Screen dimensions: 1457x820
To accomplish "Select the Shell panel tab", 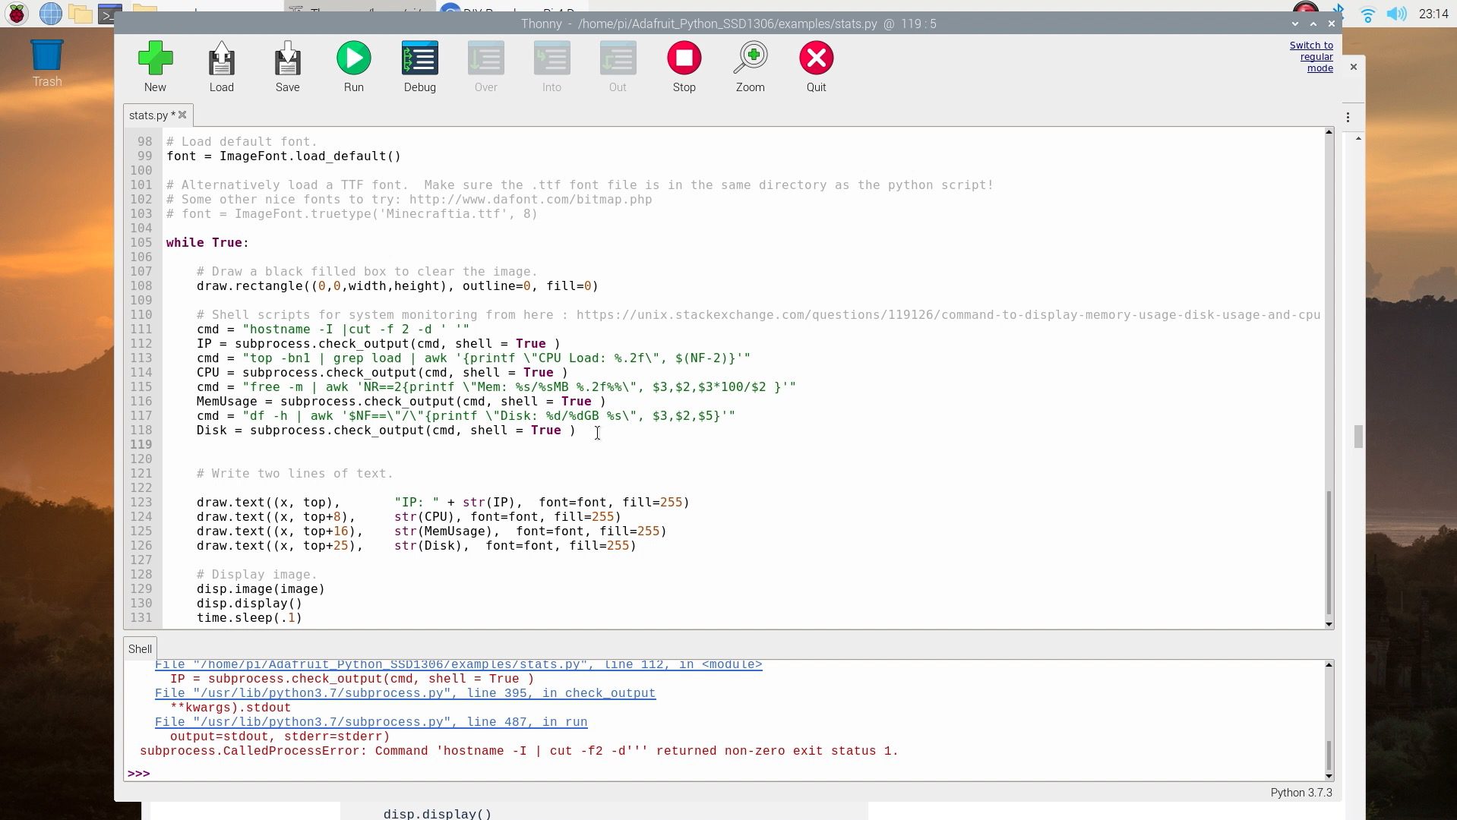I will 140,649.
